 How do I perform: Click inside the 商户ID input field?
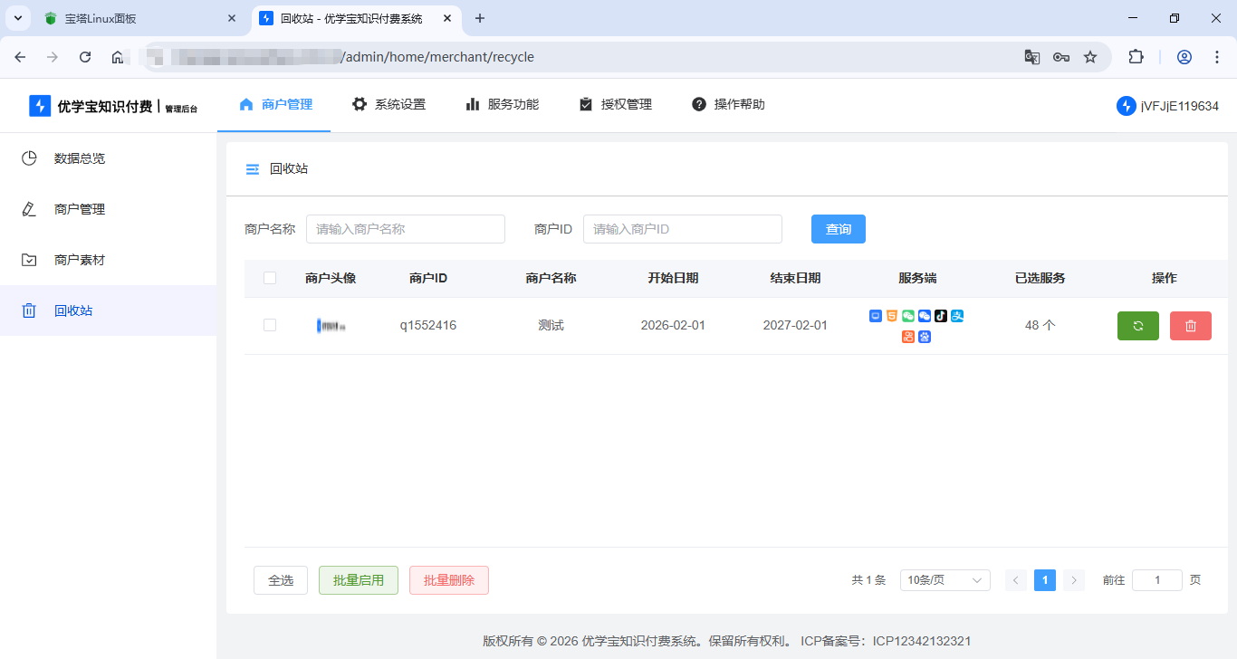pyautogui.click(x=682, y=229)
